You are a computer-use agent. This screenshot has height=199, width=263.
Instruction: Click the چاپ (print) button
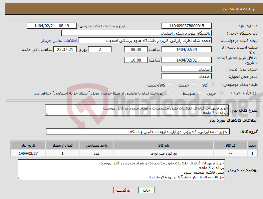pos(146,190)
